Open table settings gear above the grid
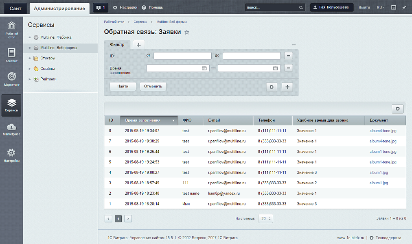Viewport: 412px width, 244px height. (397, 109)
